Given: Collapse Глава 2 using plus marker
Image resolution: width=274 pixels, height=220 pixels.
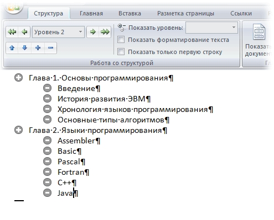Looking at the screenshot, I should [18, 130].
